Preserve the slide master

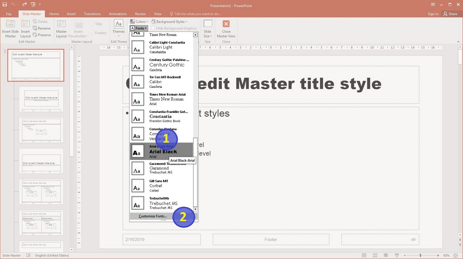click(42, 35)
